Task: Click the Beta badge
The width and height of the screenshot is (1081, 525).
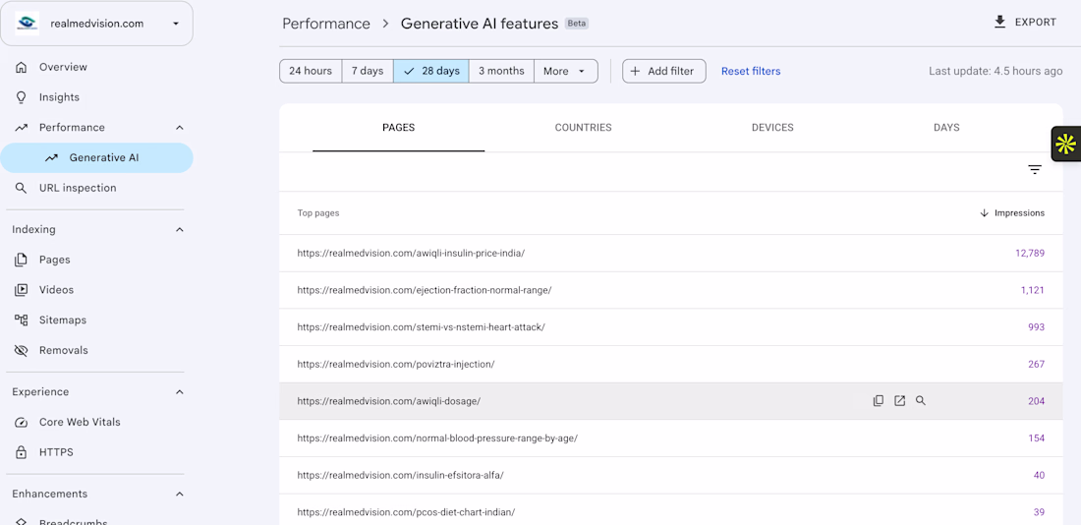Action: pos(576,24)
